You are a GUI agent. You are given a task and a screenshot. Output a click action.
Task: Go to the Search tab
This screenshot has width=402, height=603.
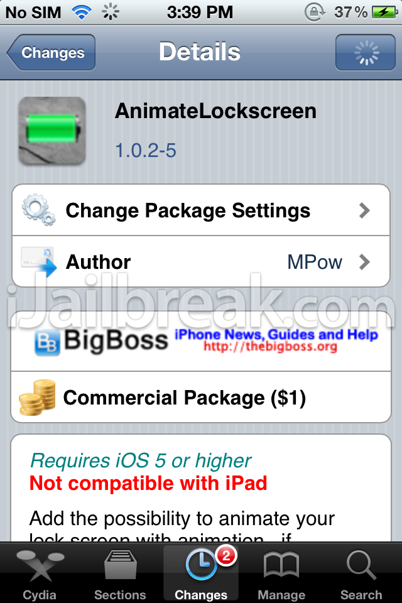pos(361,573)
